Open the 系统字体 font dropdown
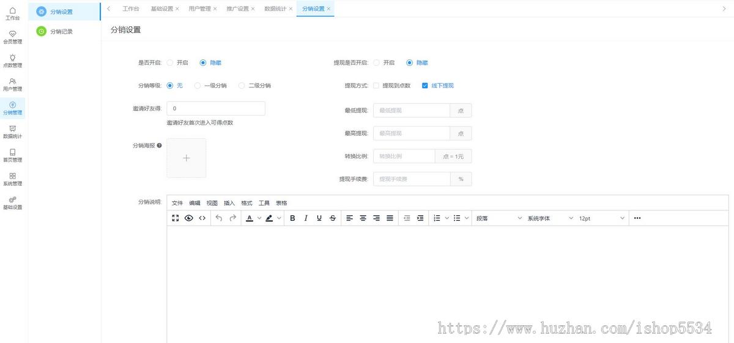 (x=550, y=218)
